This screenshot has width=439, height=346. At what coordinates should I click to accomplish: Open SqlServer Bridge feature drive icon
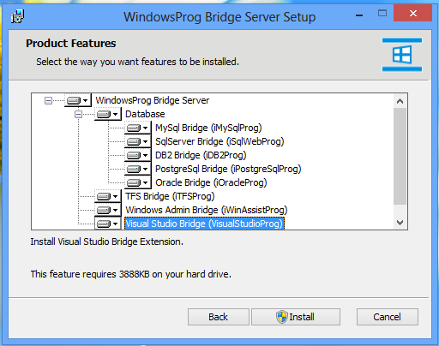pyautogui.click(x=137, y=141)
